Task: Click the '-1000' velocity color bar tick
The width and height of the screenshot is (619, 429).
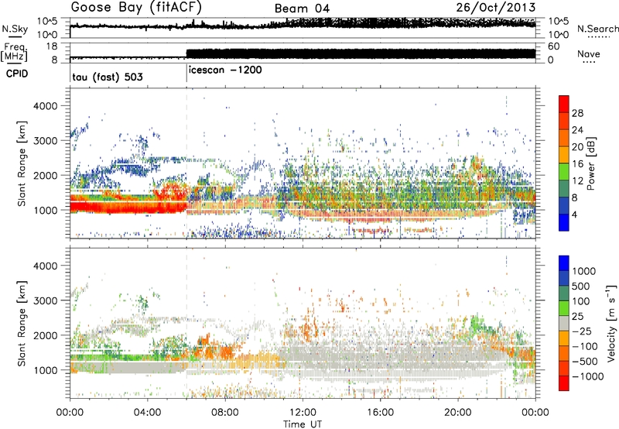Action: coord(587,376)
